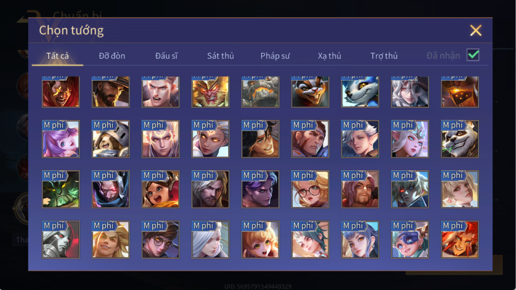This screenshot has height=290, width=516.
Task: Show the Pháp sư heroes tab
Action: click(275, 56)
